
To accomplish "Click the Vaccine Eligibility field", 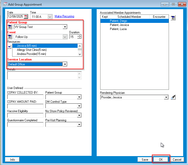I will tap(25, 115).
